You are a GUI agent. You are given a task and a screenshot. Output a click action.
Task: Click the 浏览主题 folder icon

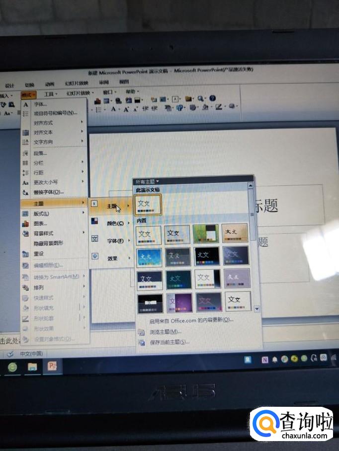click(141, 332)
